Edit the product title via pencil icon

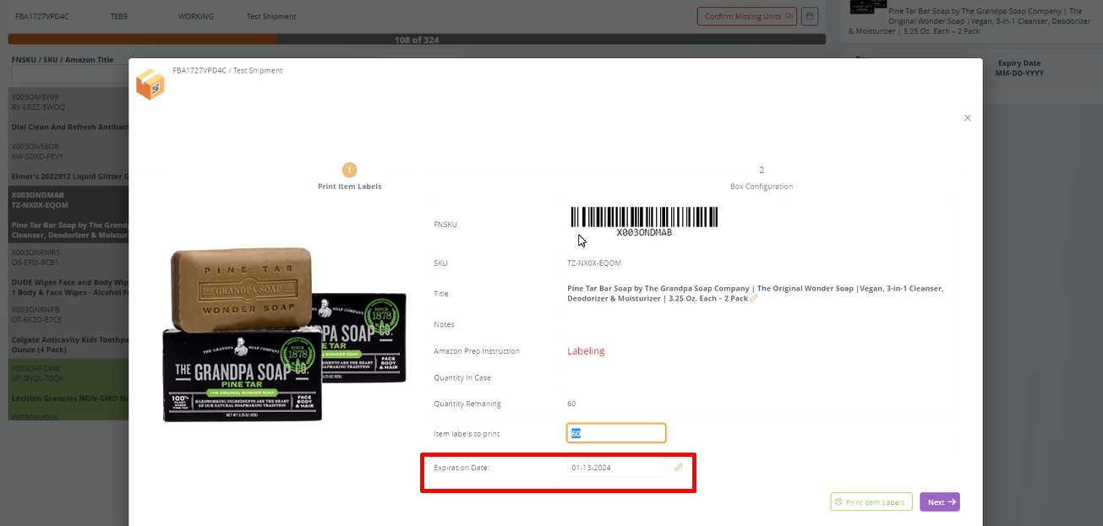pos(754,298)
